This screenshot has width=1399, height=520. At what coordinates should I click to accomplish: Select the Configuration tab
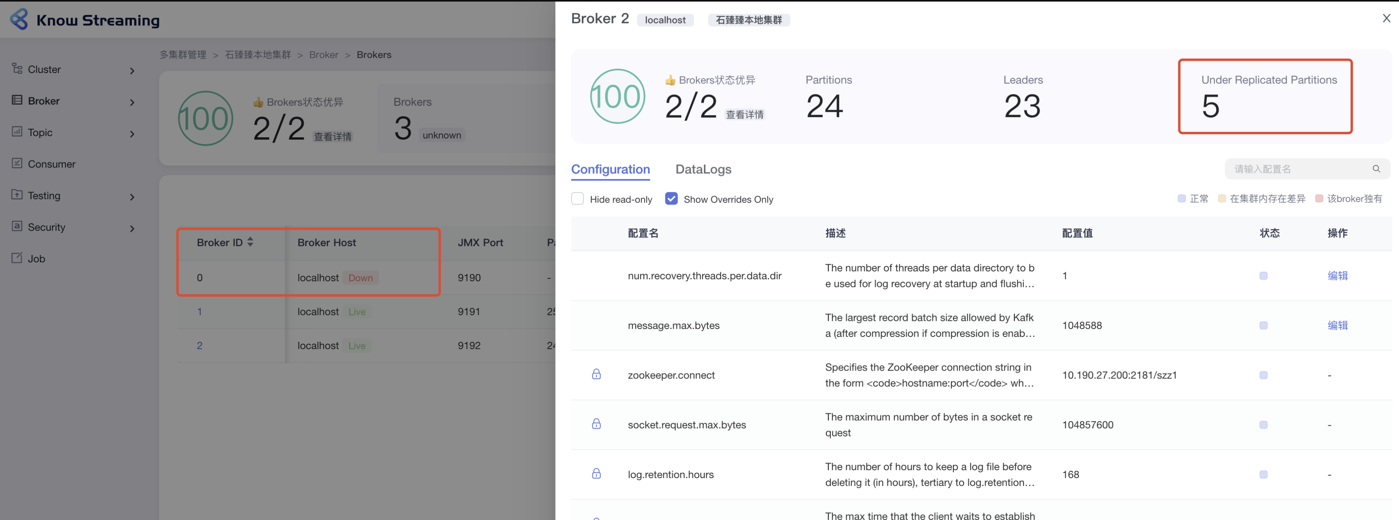click(610, 169)
